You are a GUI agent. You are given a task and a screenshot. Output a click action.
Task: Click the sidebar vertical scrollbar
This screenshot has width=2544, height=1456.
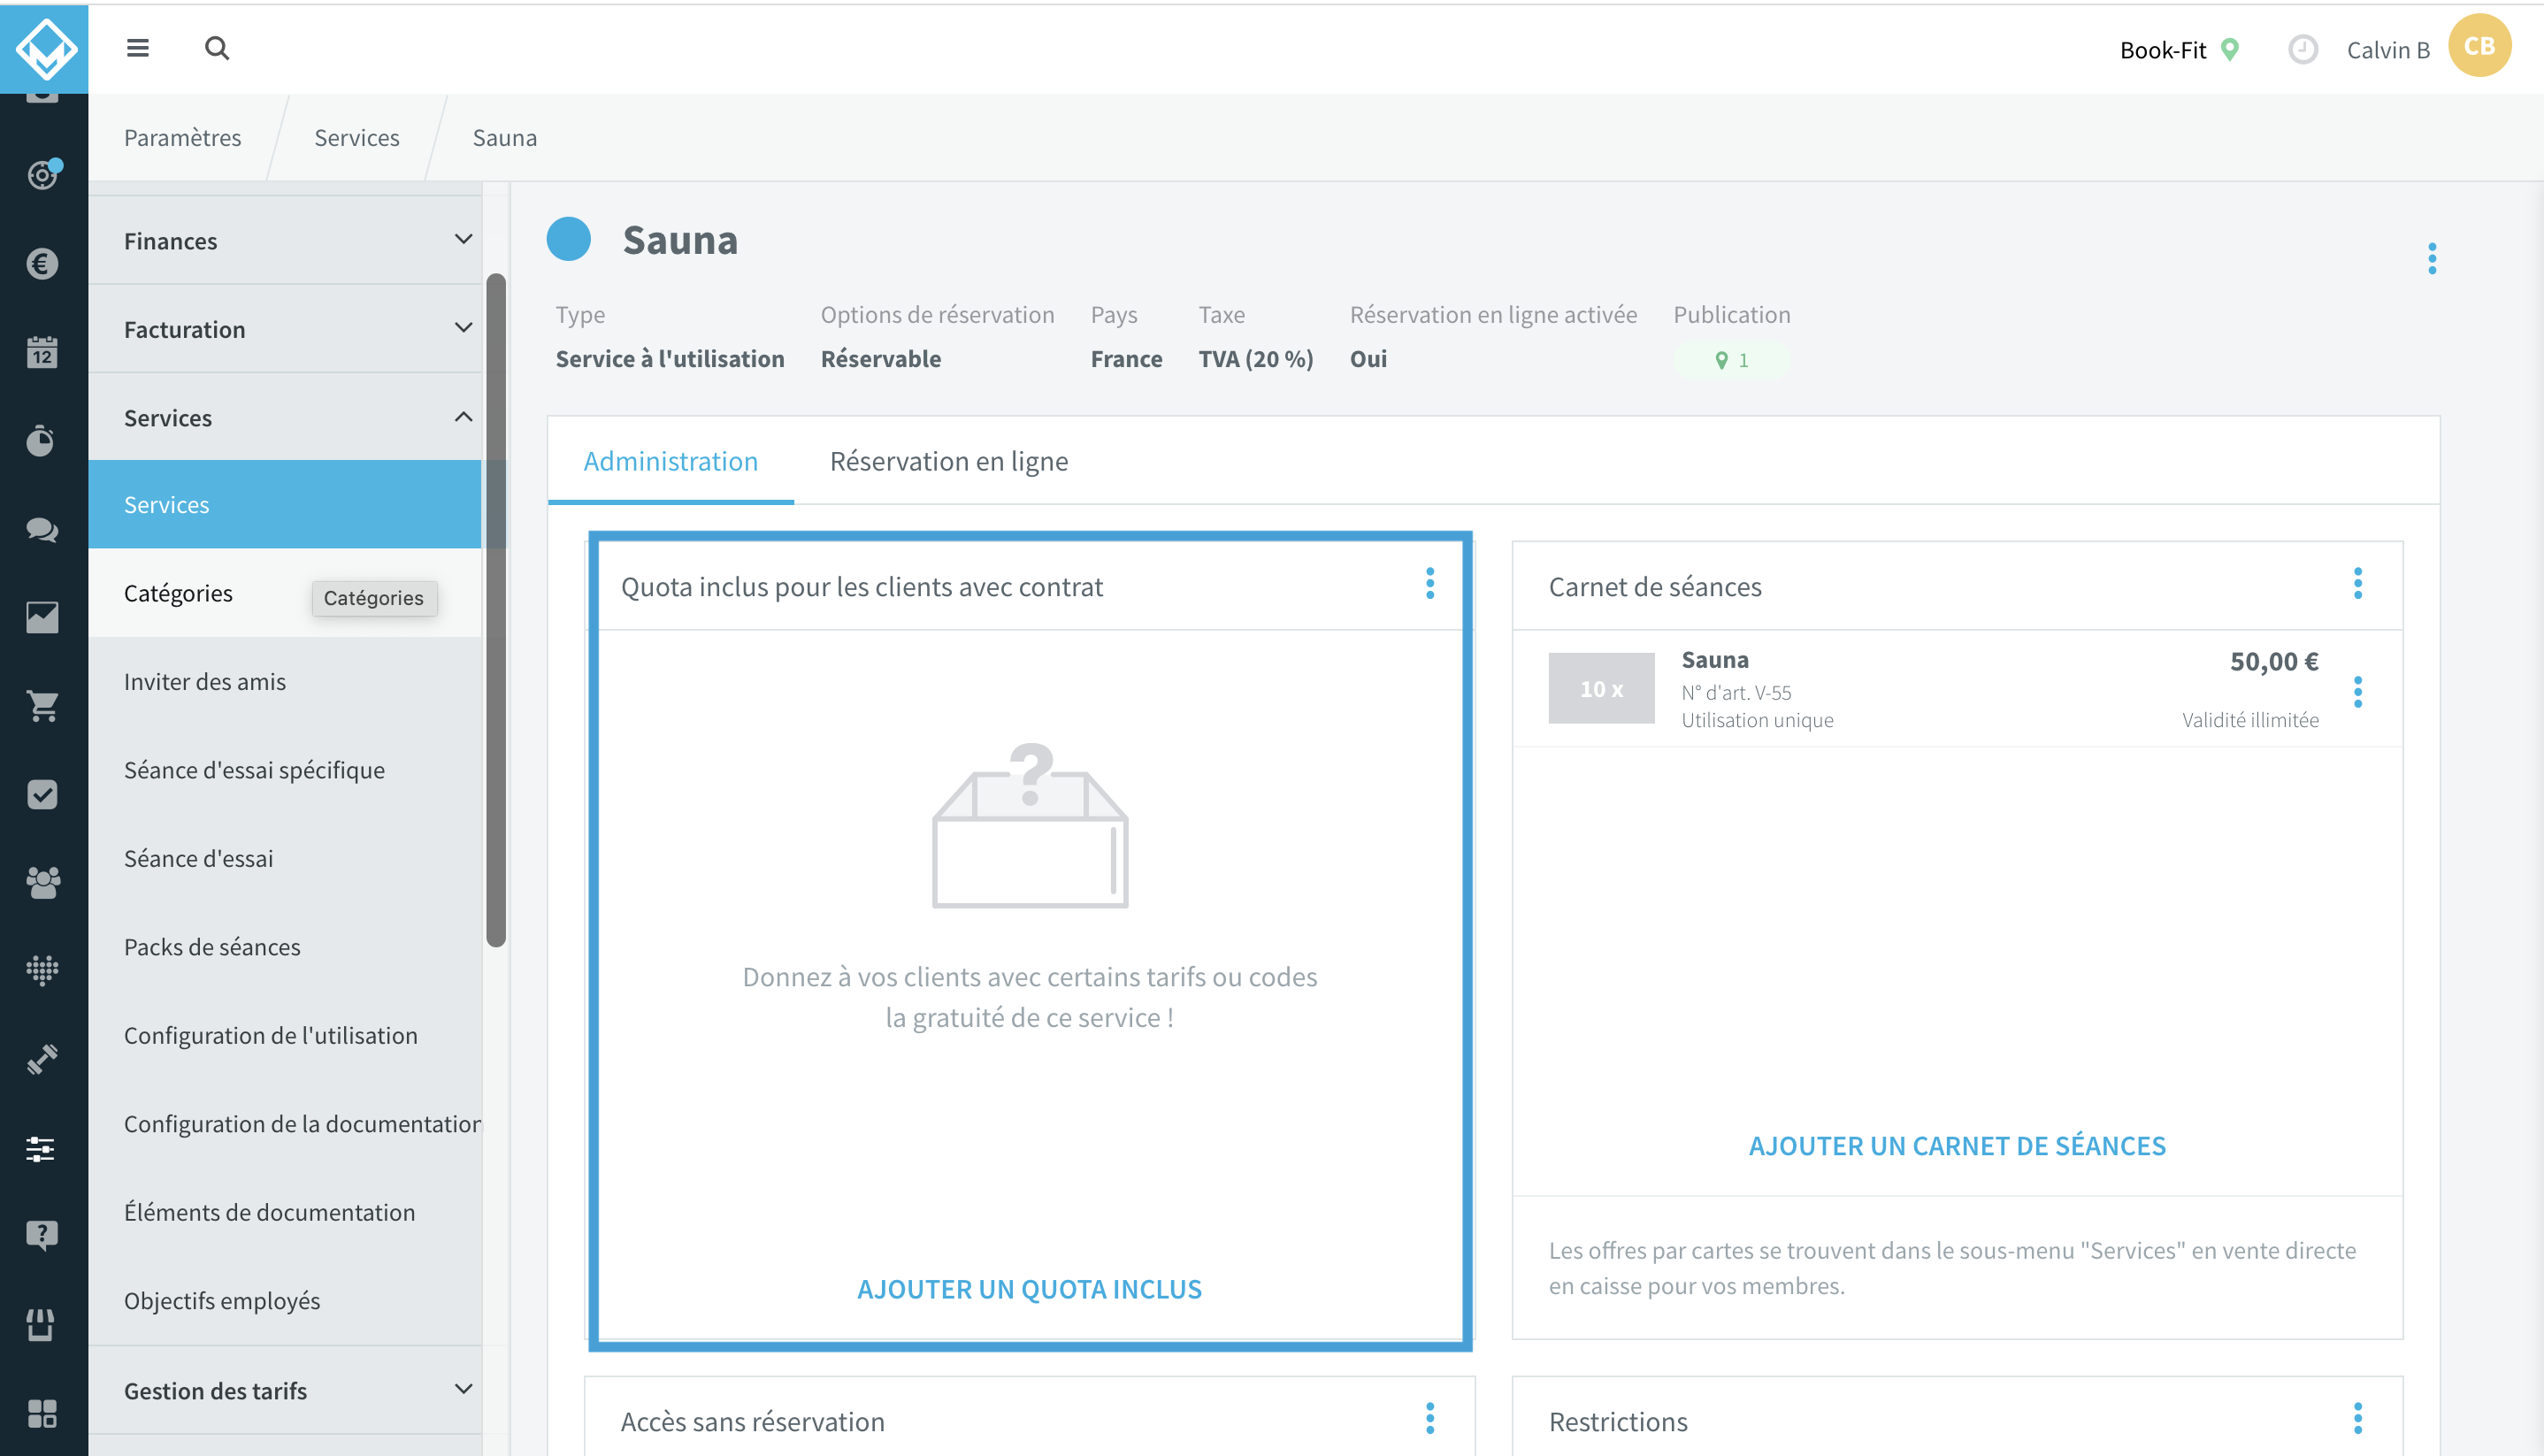pyautogui.click(x=496, y=610)
